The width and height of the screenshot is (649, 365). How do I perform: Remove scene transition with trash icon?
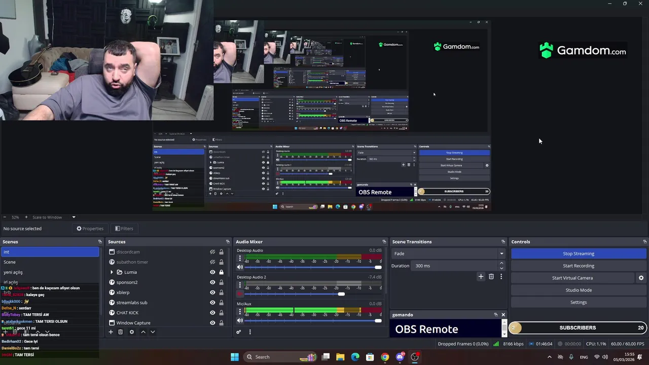click(x=491, y=277)
